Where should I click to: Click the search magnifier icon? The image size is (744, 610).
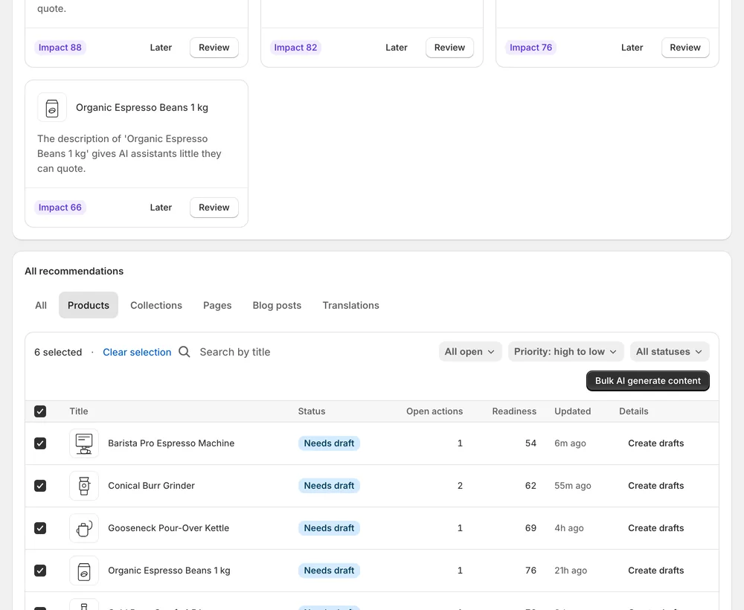click(x=185, y=352)
